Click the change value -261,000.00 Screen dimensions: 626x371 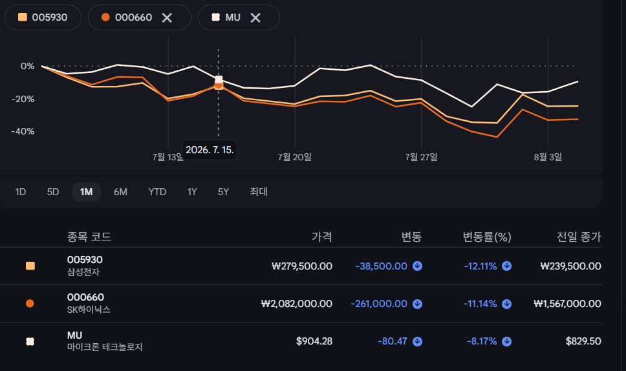click(x=379, y=304)
